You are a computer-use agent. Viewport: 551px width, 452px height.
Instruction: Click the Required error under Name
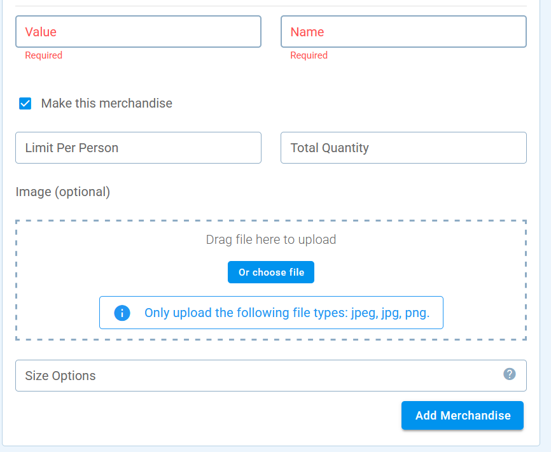click(x=309, y=55)
